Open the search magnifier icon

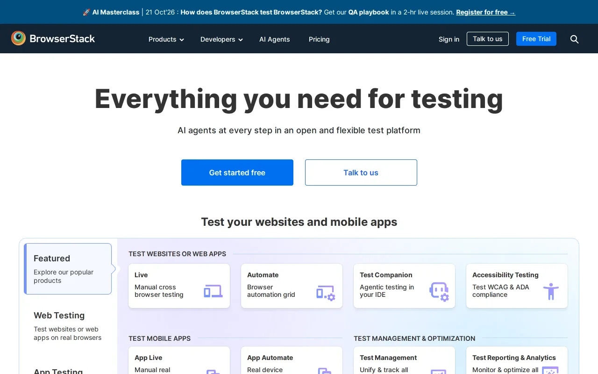pyautogui.click(x=575, y=39)
